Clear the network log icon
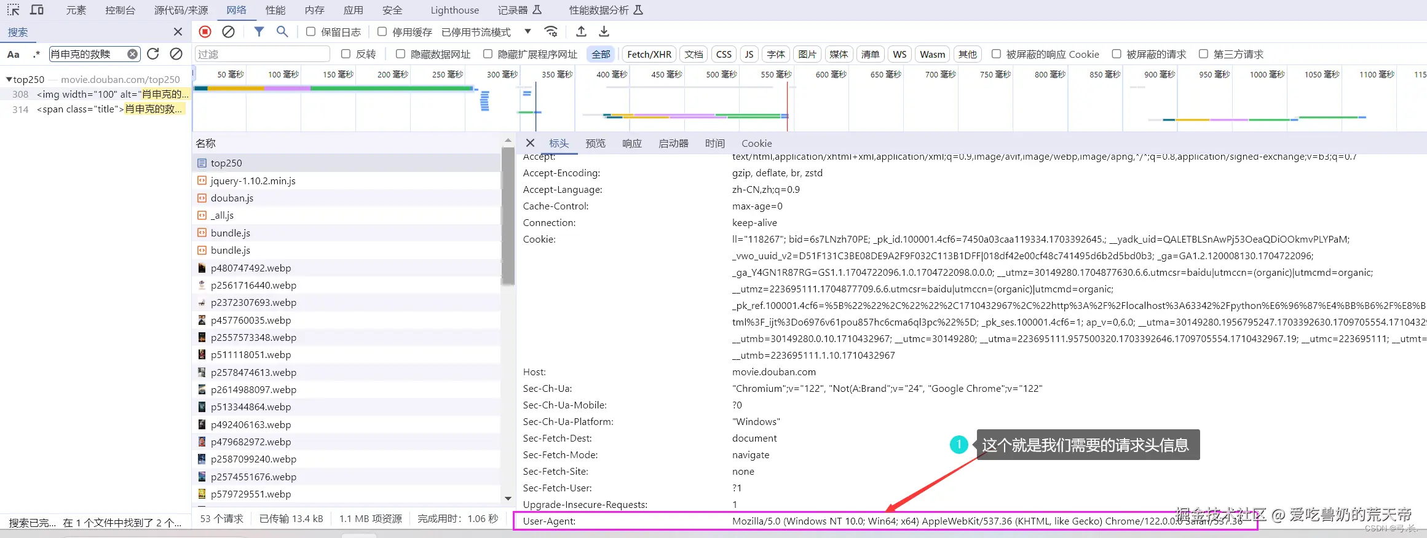1427x538 pixels. [x=228, y=31]
